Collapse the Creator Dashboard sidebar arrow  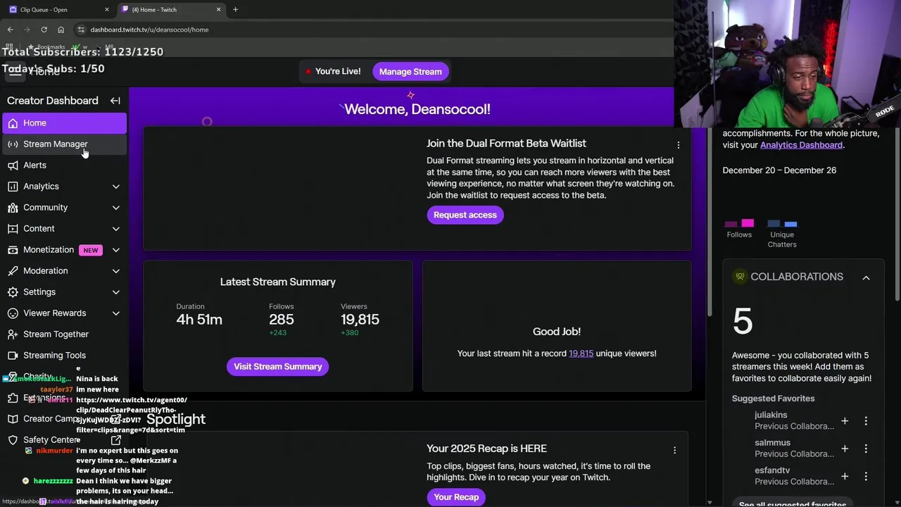click(115, 101)
